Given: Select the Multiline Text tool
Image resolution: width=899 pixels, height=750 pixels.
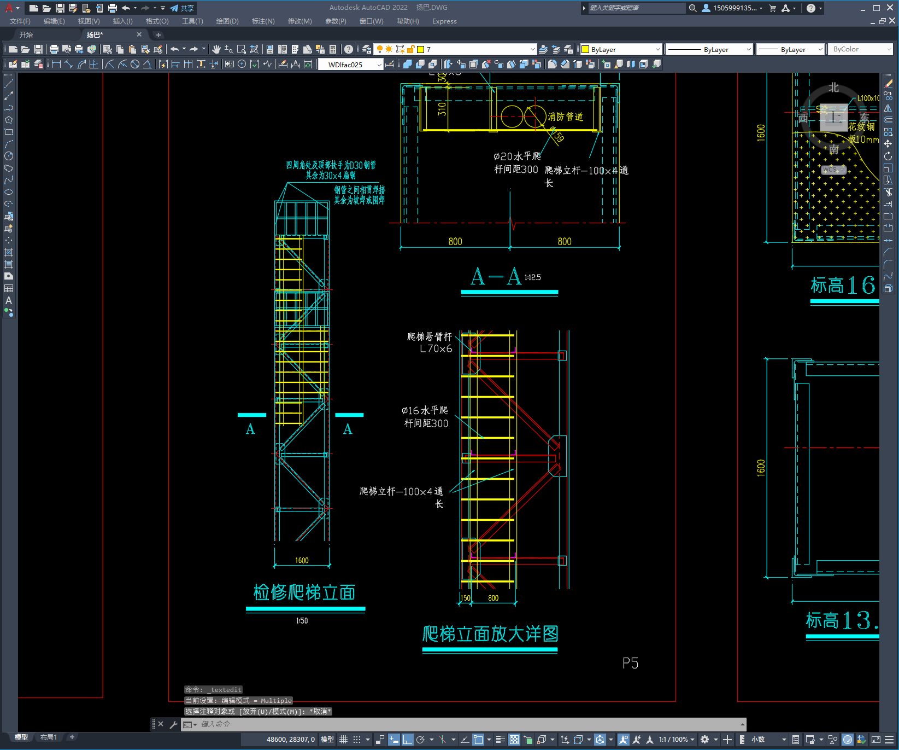Looking at the screenshot, I should click(x=9, y=300).
